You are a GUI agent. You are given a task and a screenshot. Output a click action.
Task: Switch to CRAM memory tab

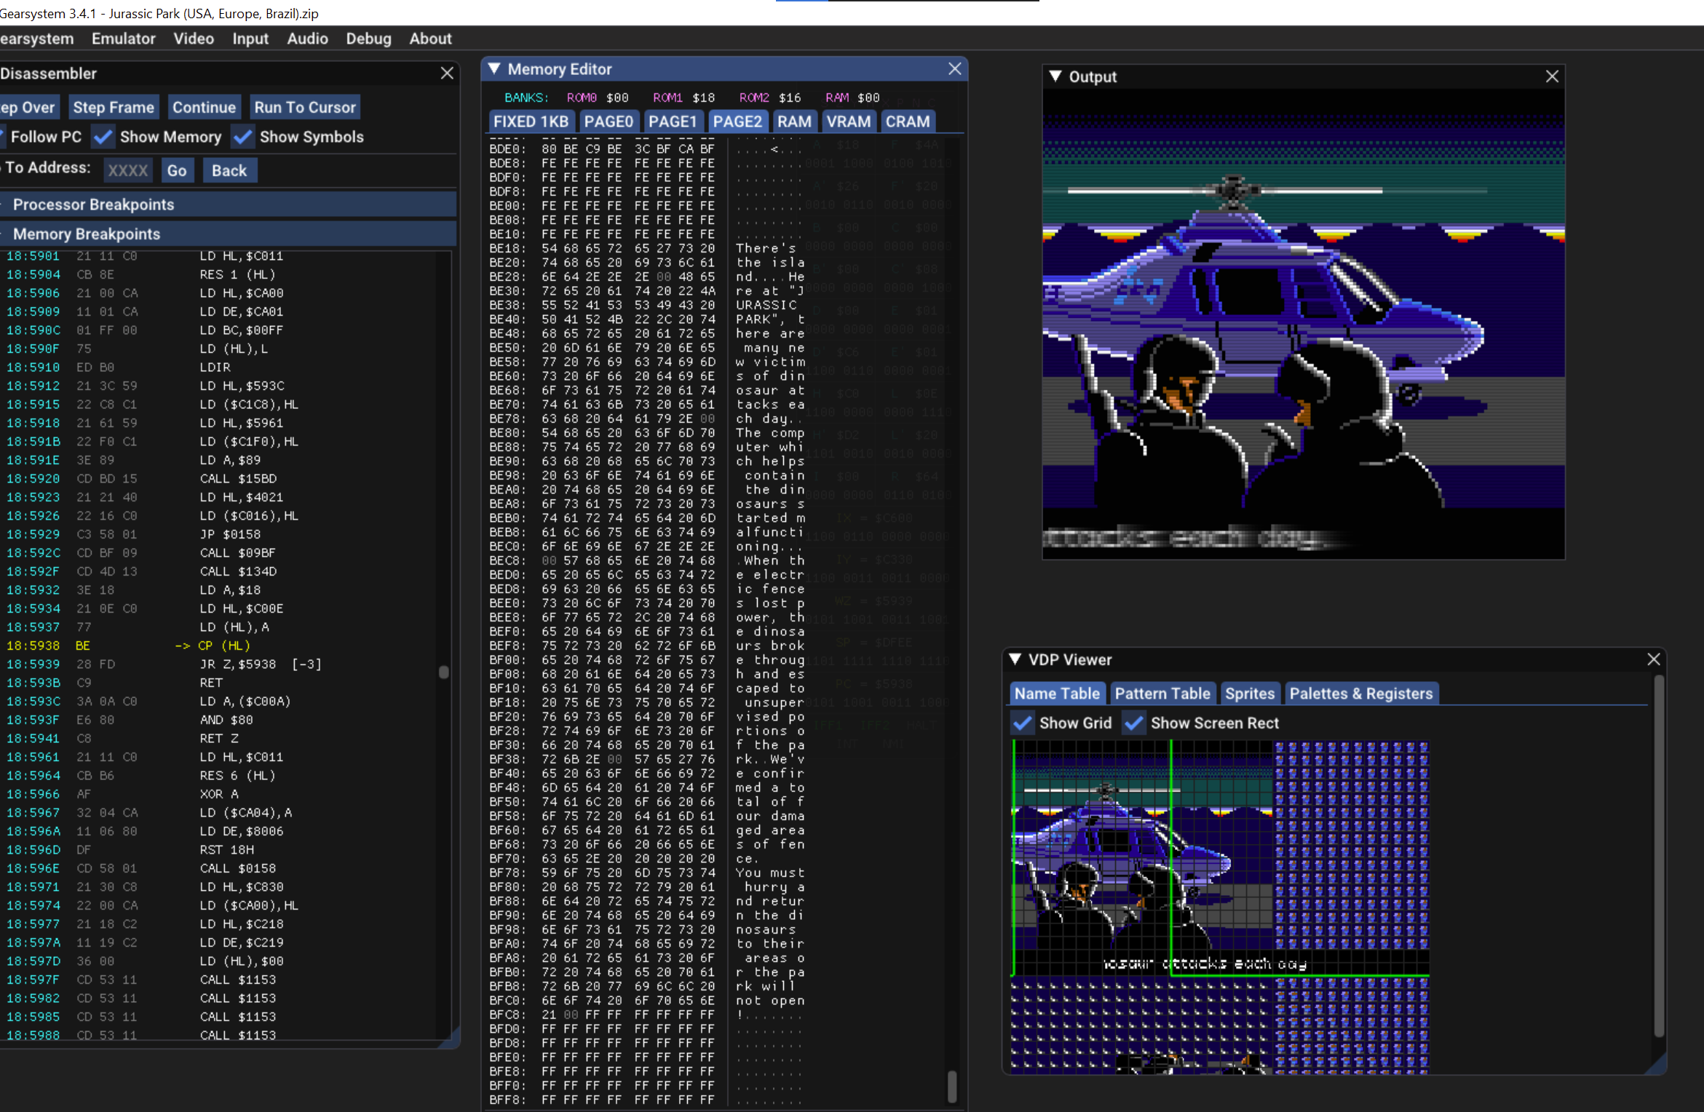[x=907, y=122]
